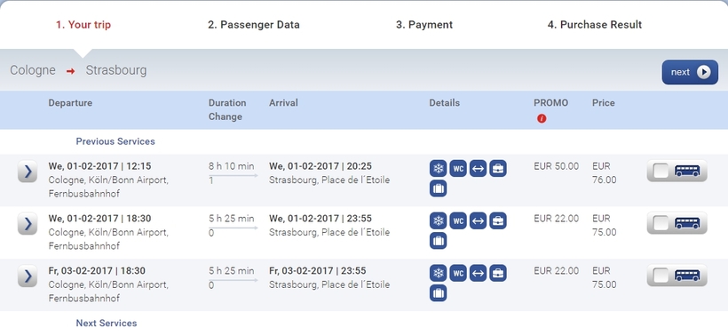Expand details for 12:15 Cologne departure

click(28, 172)
